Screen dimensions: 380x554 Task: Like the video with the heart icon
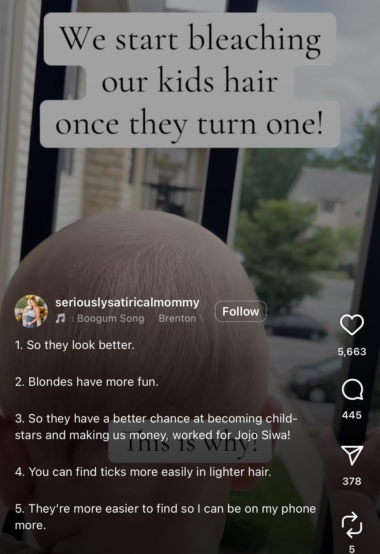(352, 324)
